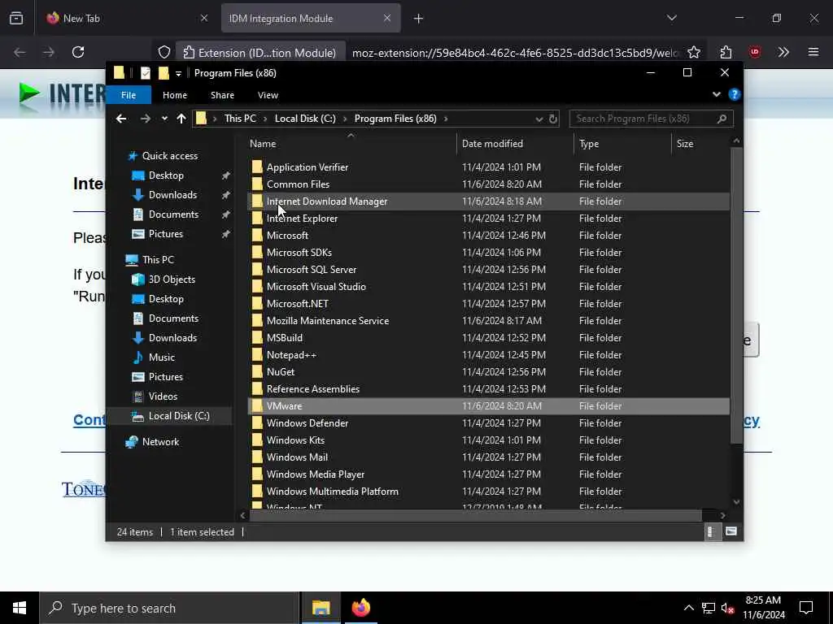Close the IDM Integration Module tab
This screenshot has width=833, height=624.
(387, 18)
